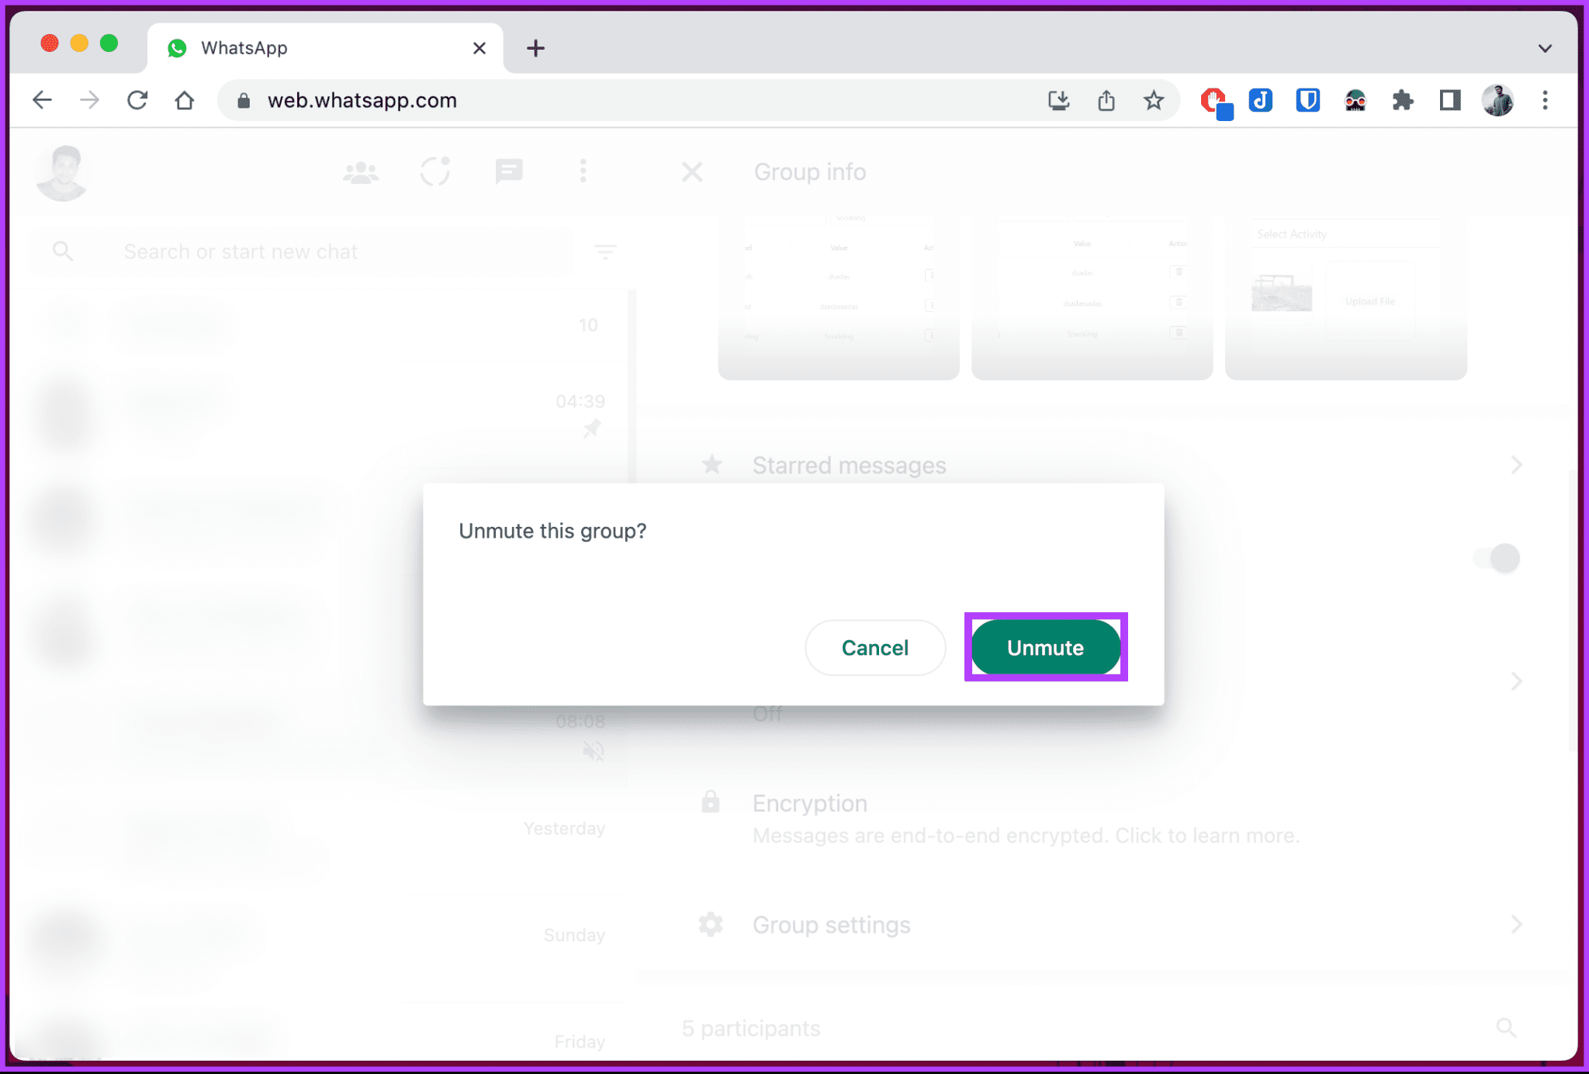Open WhatsApp new chat composer

[x=509, y=171]
